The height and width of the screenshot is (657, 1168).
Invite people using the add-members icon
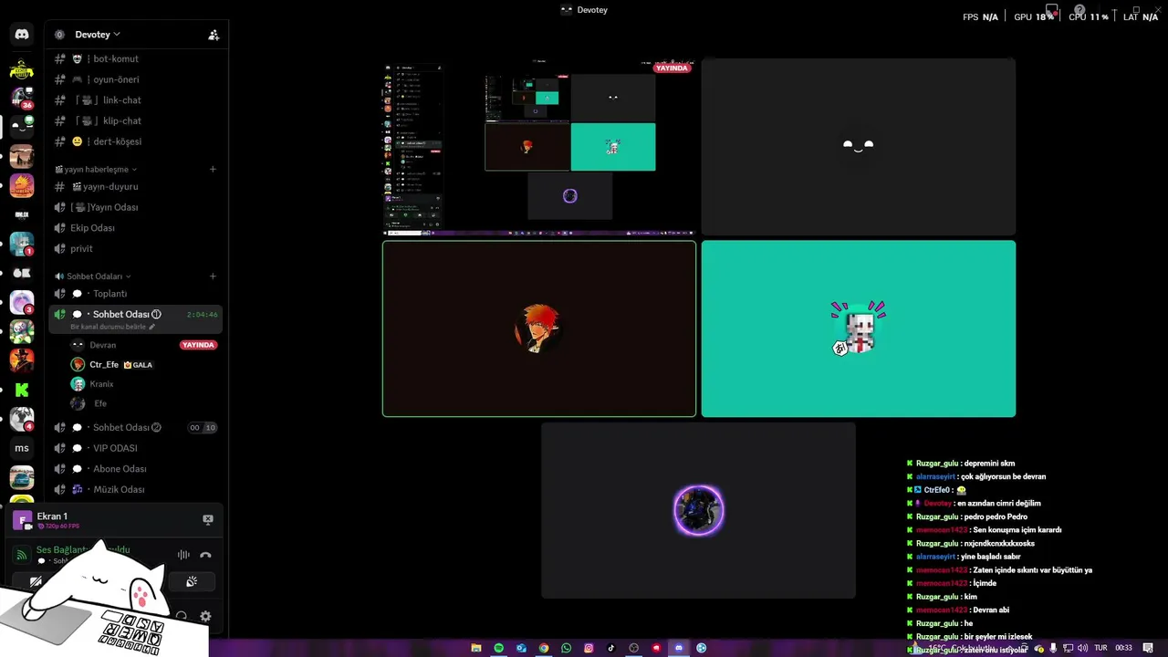pos(214,35)
